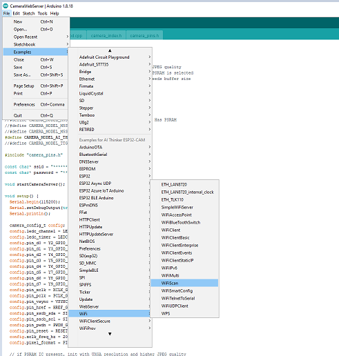This screenshot has height=356, width=339.
Task: Open the WiFiTelnetToSerial example
Action: 184,298
